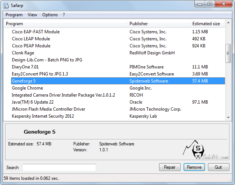Click the scrollbar down arrow
The image size is (235, 185).
(228, 117)
